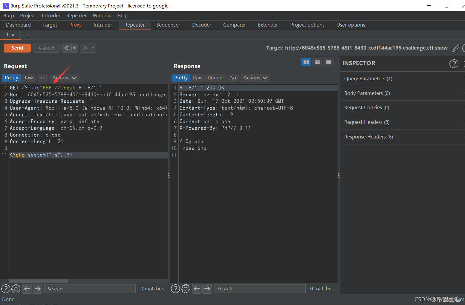Switch to the Proxy tab
The height and width of the screenshot is (305, 465).
[75, 25]
